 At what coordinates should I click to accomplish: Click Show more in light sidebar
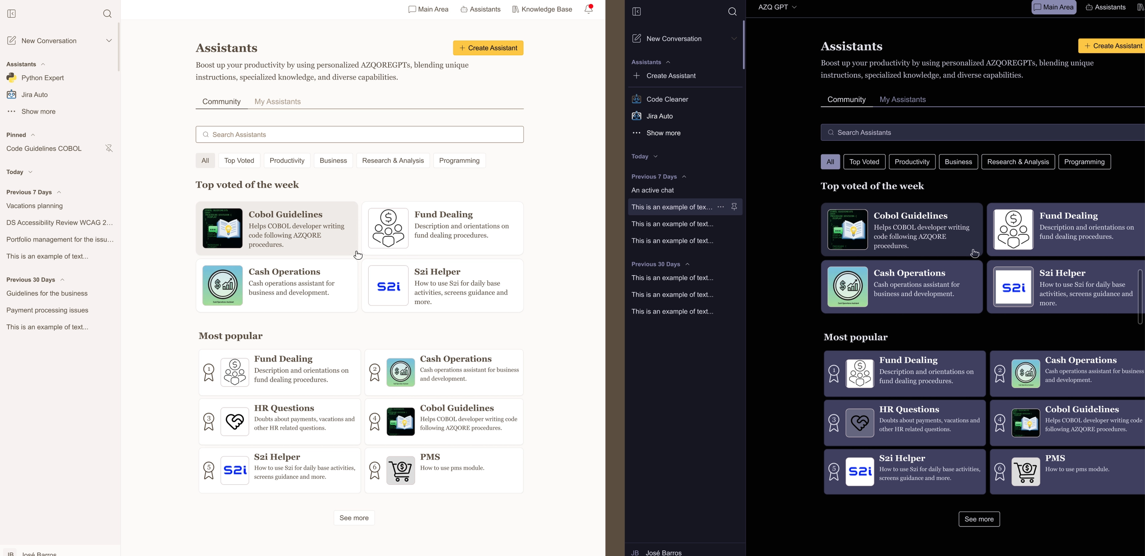point(31,112)
